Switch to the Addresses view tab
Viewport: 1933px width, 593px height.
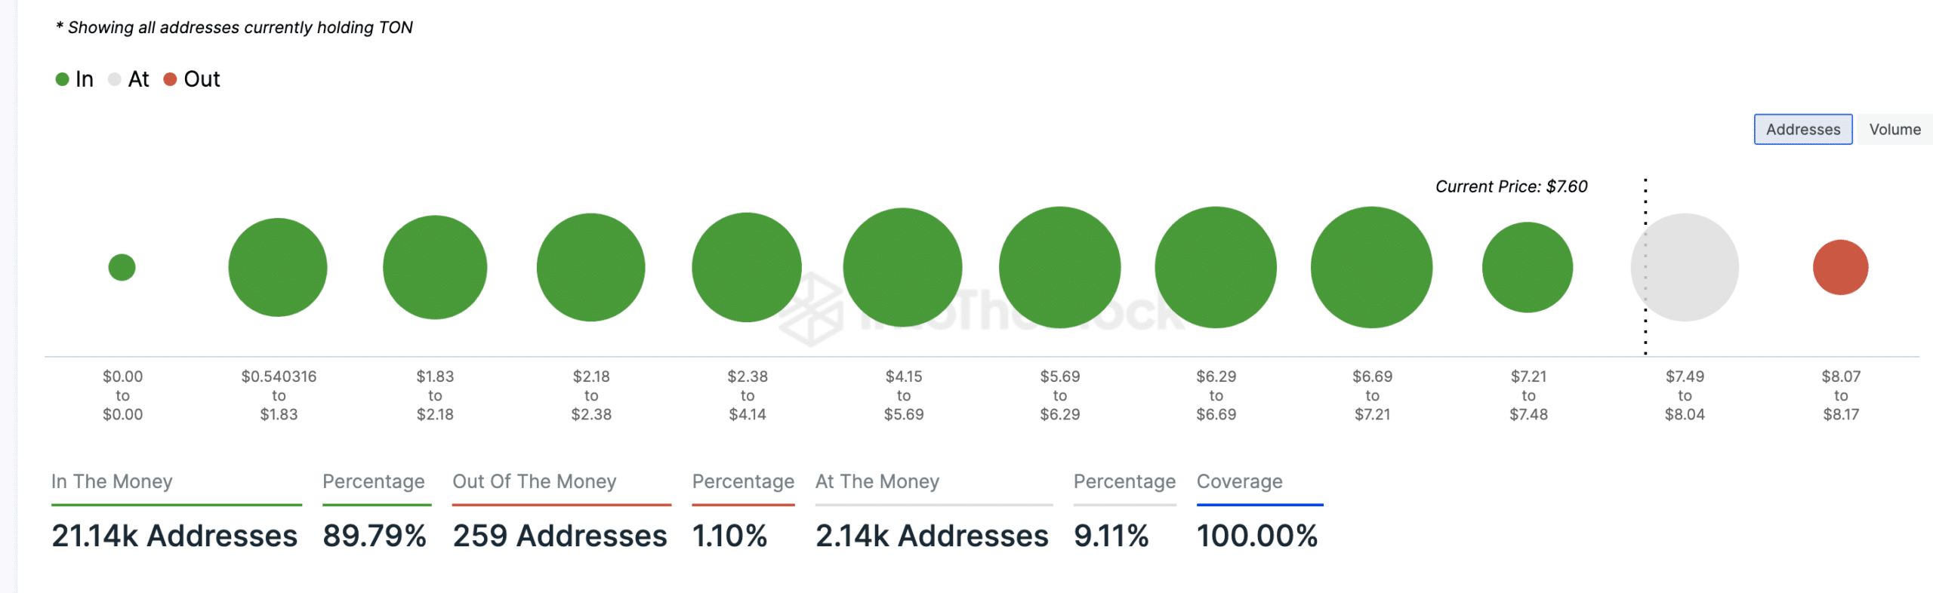click(x=1802, y=129)
